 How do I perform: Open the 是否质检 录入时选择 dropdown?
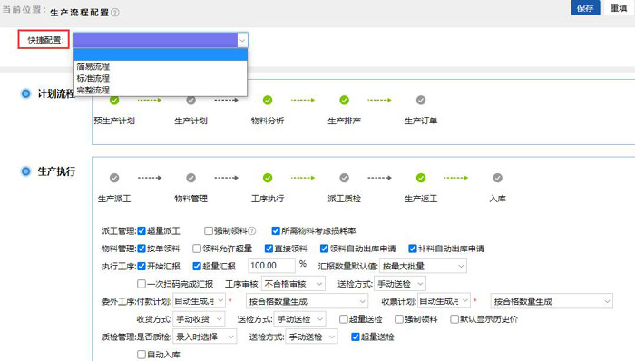click(x=204, y=337)
